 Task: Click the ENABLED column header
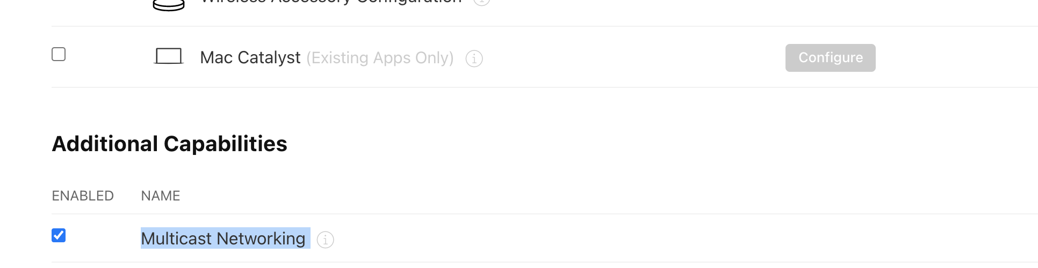pos(83,196)
